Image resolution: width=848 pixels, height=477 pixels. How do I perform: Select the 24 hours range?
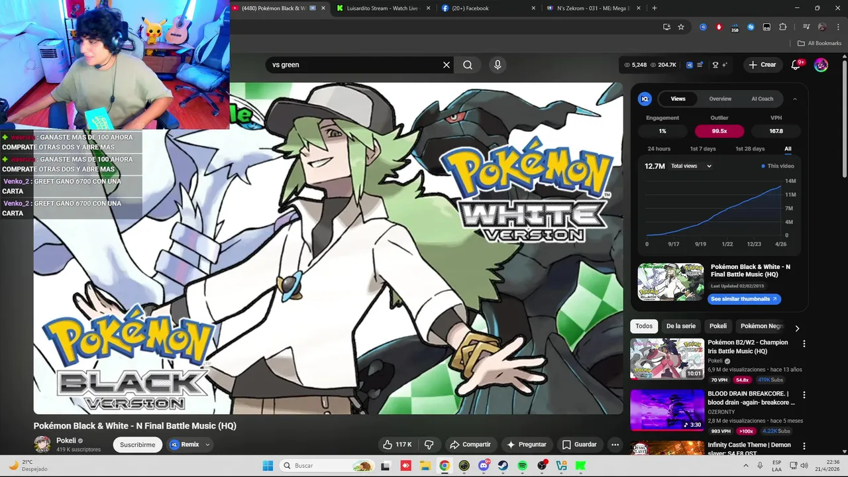[x=659, y=149]
